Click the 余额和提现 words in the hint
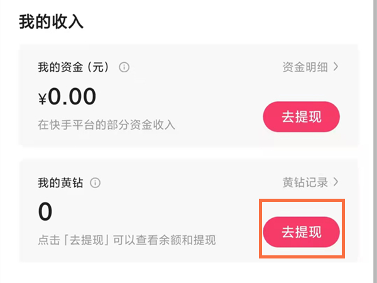 click(187, 240)
